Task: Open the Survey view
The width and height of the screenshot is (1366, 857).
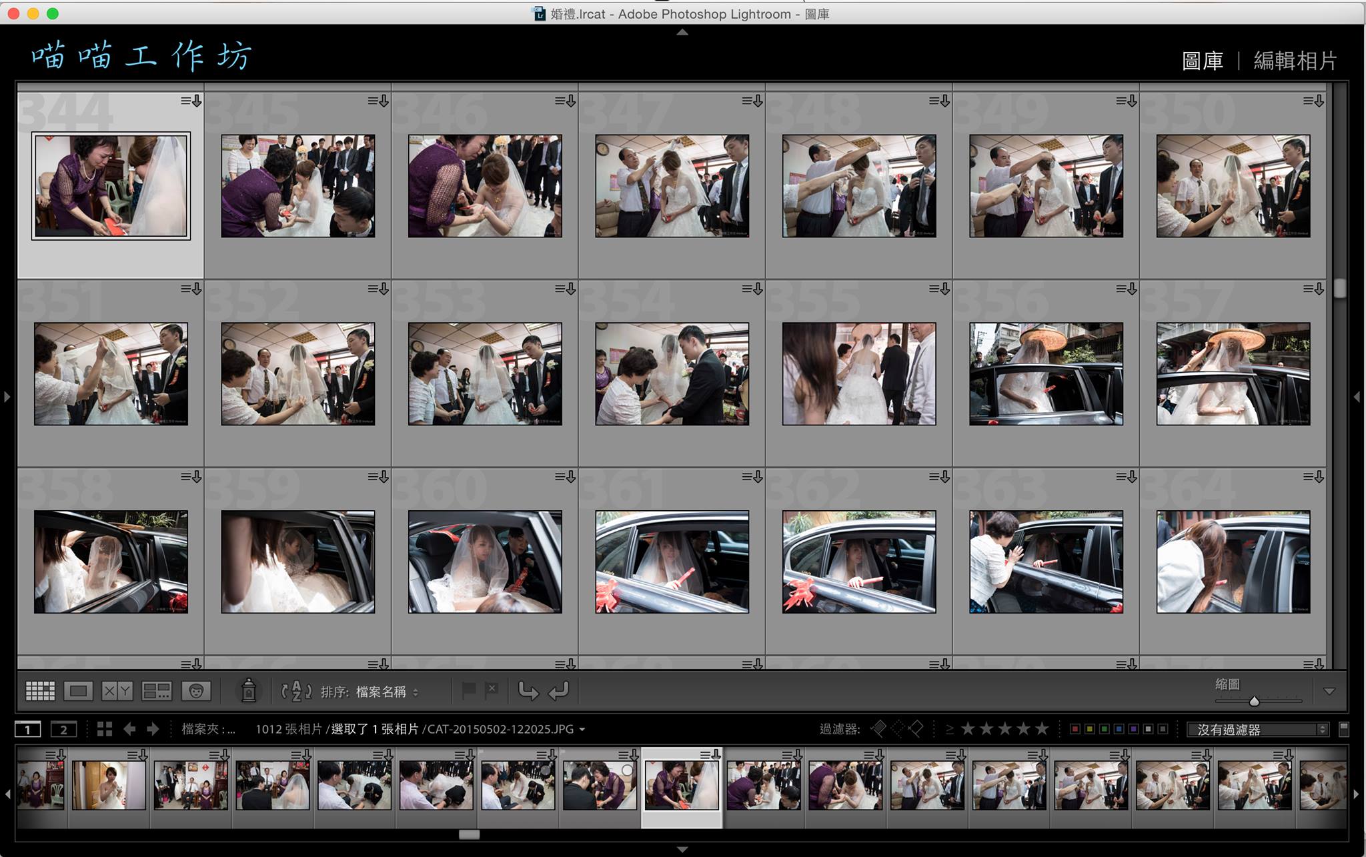Action: 157,691
